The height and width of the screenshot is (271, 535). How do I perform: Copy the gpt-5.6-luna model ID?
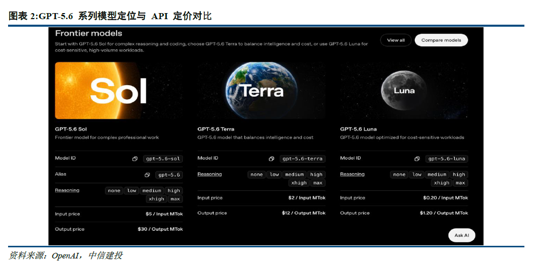(417, 159)
